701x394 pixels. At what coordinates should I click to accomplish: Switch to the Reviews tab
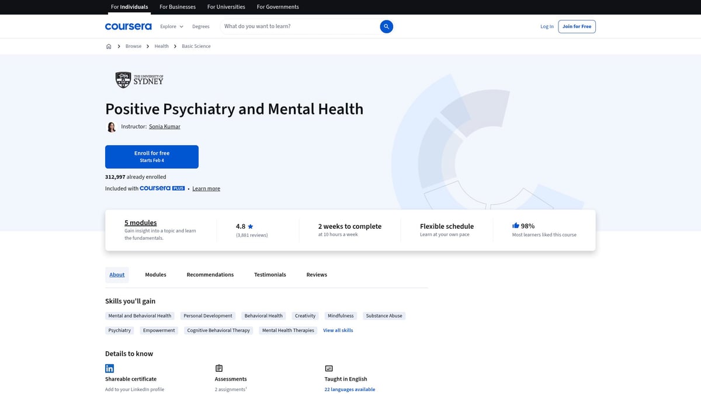pos(316,274)
